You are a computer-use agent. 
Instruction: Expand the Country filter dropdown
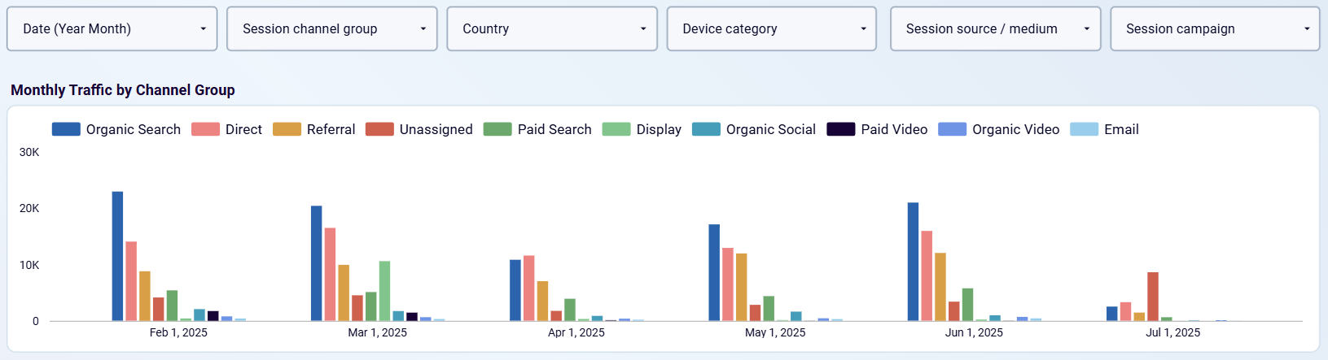point(552,29)
